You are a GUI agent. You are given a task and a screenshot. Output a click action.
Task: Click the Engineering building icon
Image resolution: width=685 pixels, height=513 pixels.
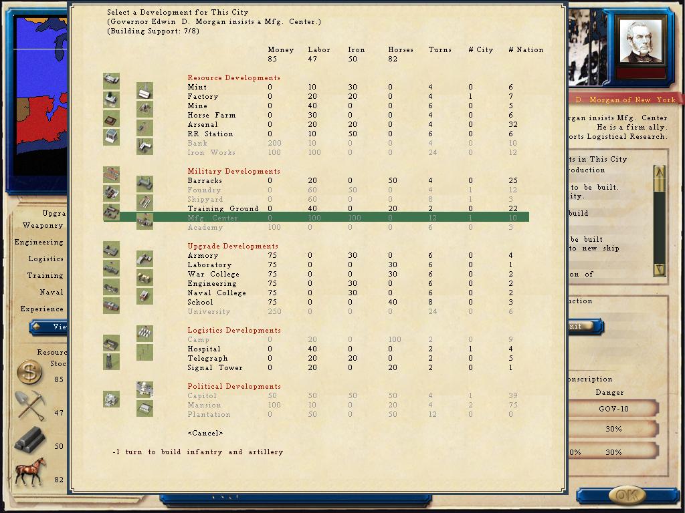coord(144,277)
